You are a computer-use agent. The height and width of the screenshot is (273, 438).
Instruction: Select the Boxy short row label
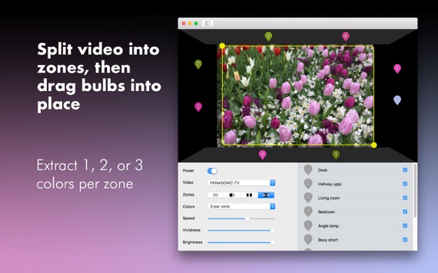tap(328, 240)
